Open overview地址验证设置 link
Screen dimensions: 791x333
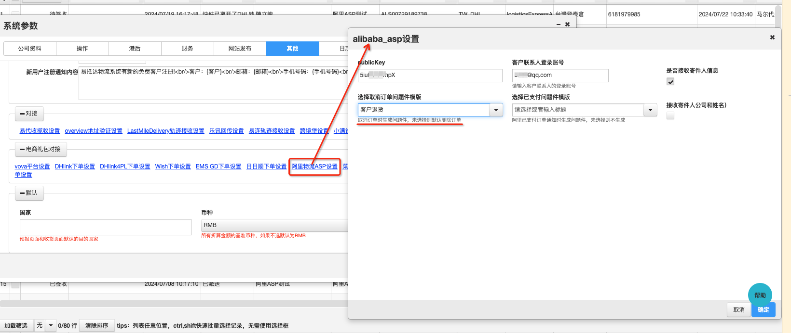[94, 131]
